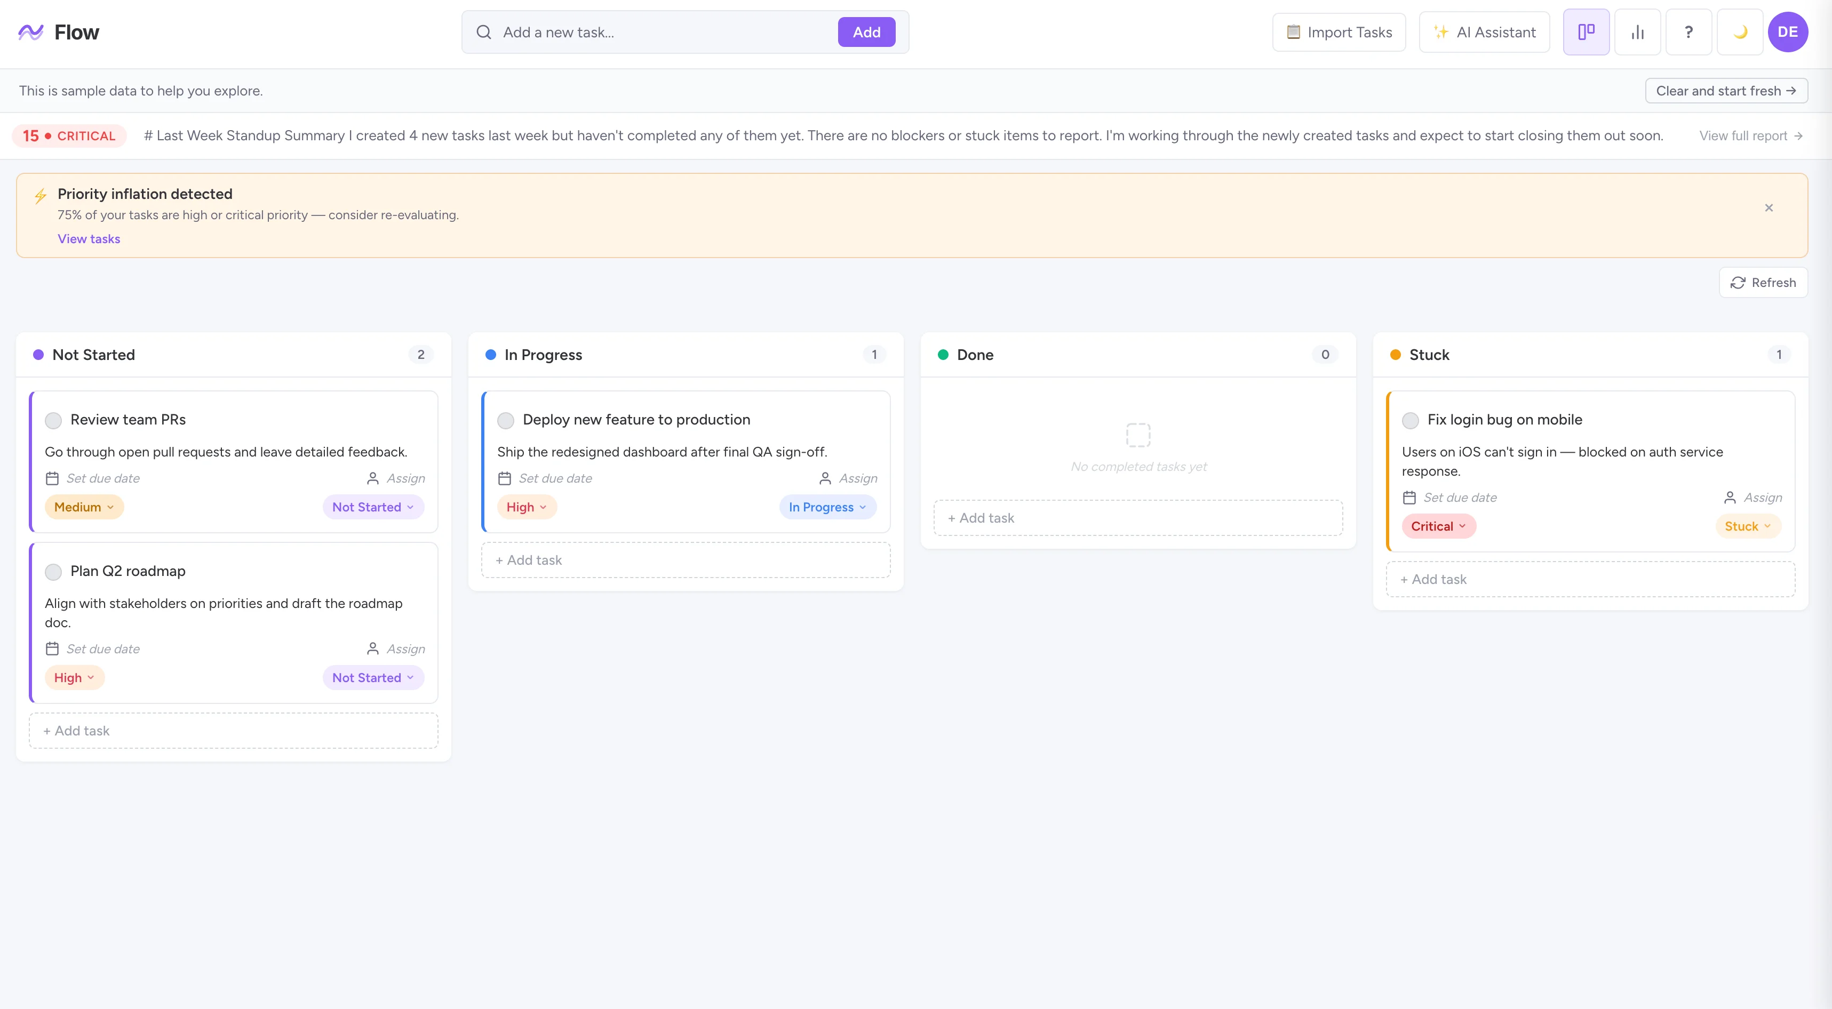Open Critical priority dropdown on Fix login bug
Screen dimensions: 1832x1009
[1439, 526]
